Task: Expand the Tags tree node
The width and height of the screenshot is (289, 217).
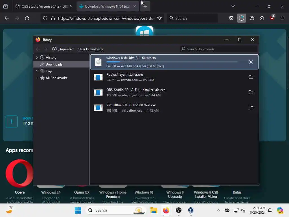Action: point(37,71)
